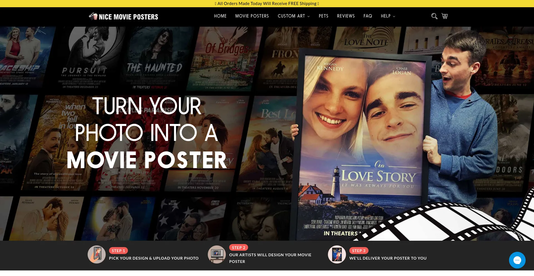This screenshot has height=276, width=534.
Task: Open the Pets menu item
Action: (323, 16)
